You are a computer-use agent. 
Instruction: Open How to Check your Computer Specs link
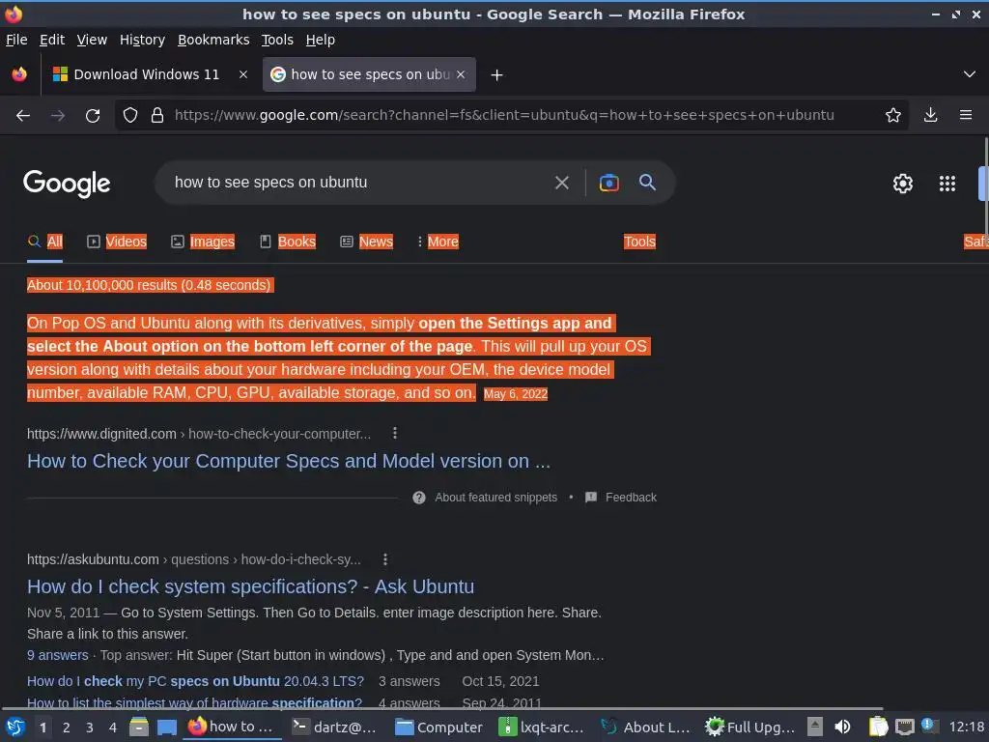point(289,461)
